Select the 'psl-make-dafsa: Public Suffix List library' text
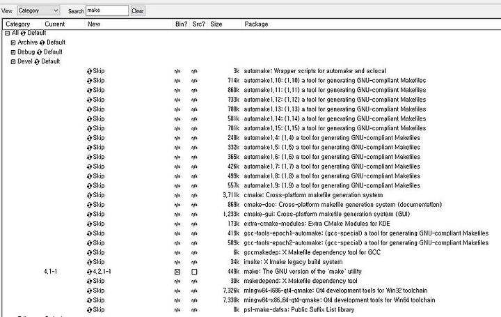The height and width of the screenshot is (317, 501). pyautogui.click(x=299, y=310)
